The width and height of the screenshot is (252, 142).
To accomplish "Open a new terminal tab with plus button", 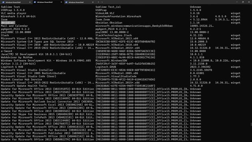I will point(98,2).
